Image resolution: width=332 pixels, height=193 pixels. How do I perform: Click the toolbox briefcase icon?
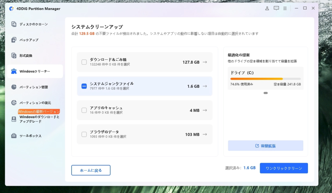[x=14, y=136]
